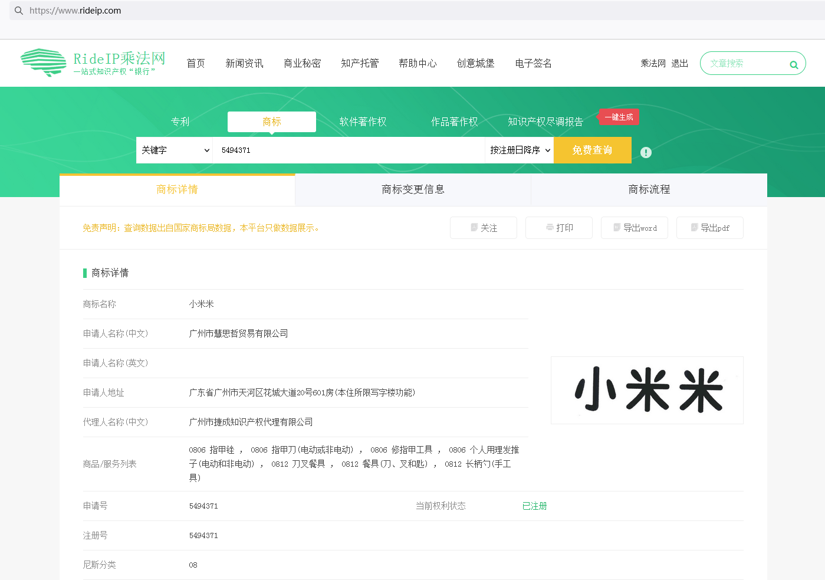The image size is (825, 580).
Task: Switch to the 专利 search tab
Action: (180, 122)
